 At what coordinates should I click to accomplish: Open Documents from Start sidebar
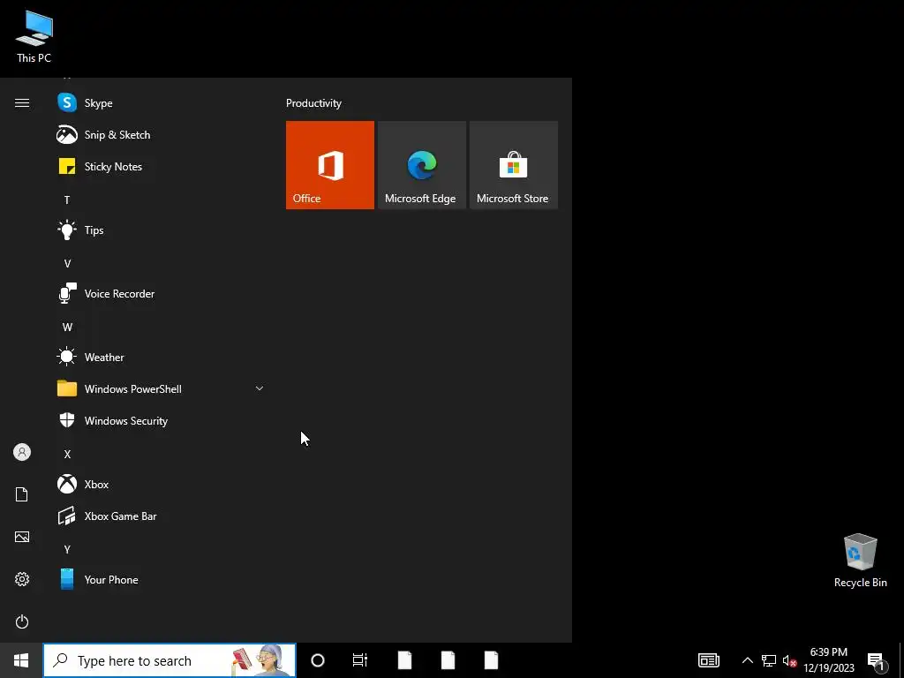click(x=22, y=494)
